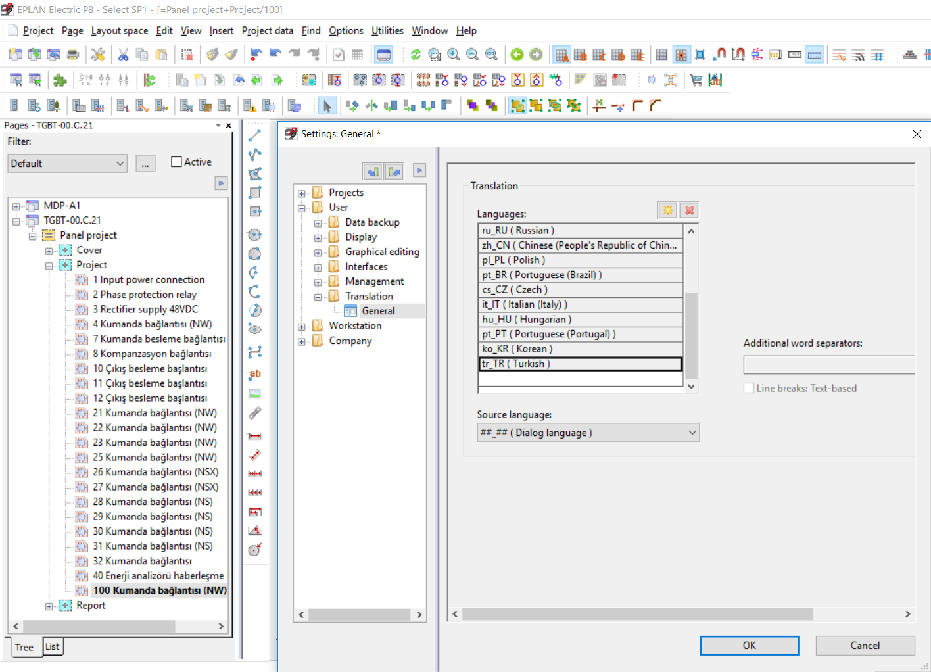Toggle Line breaks: Text-based checkbox

click(x=749, y=388)
